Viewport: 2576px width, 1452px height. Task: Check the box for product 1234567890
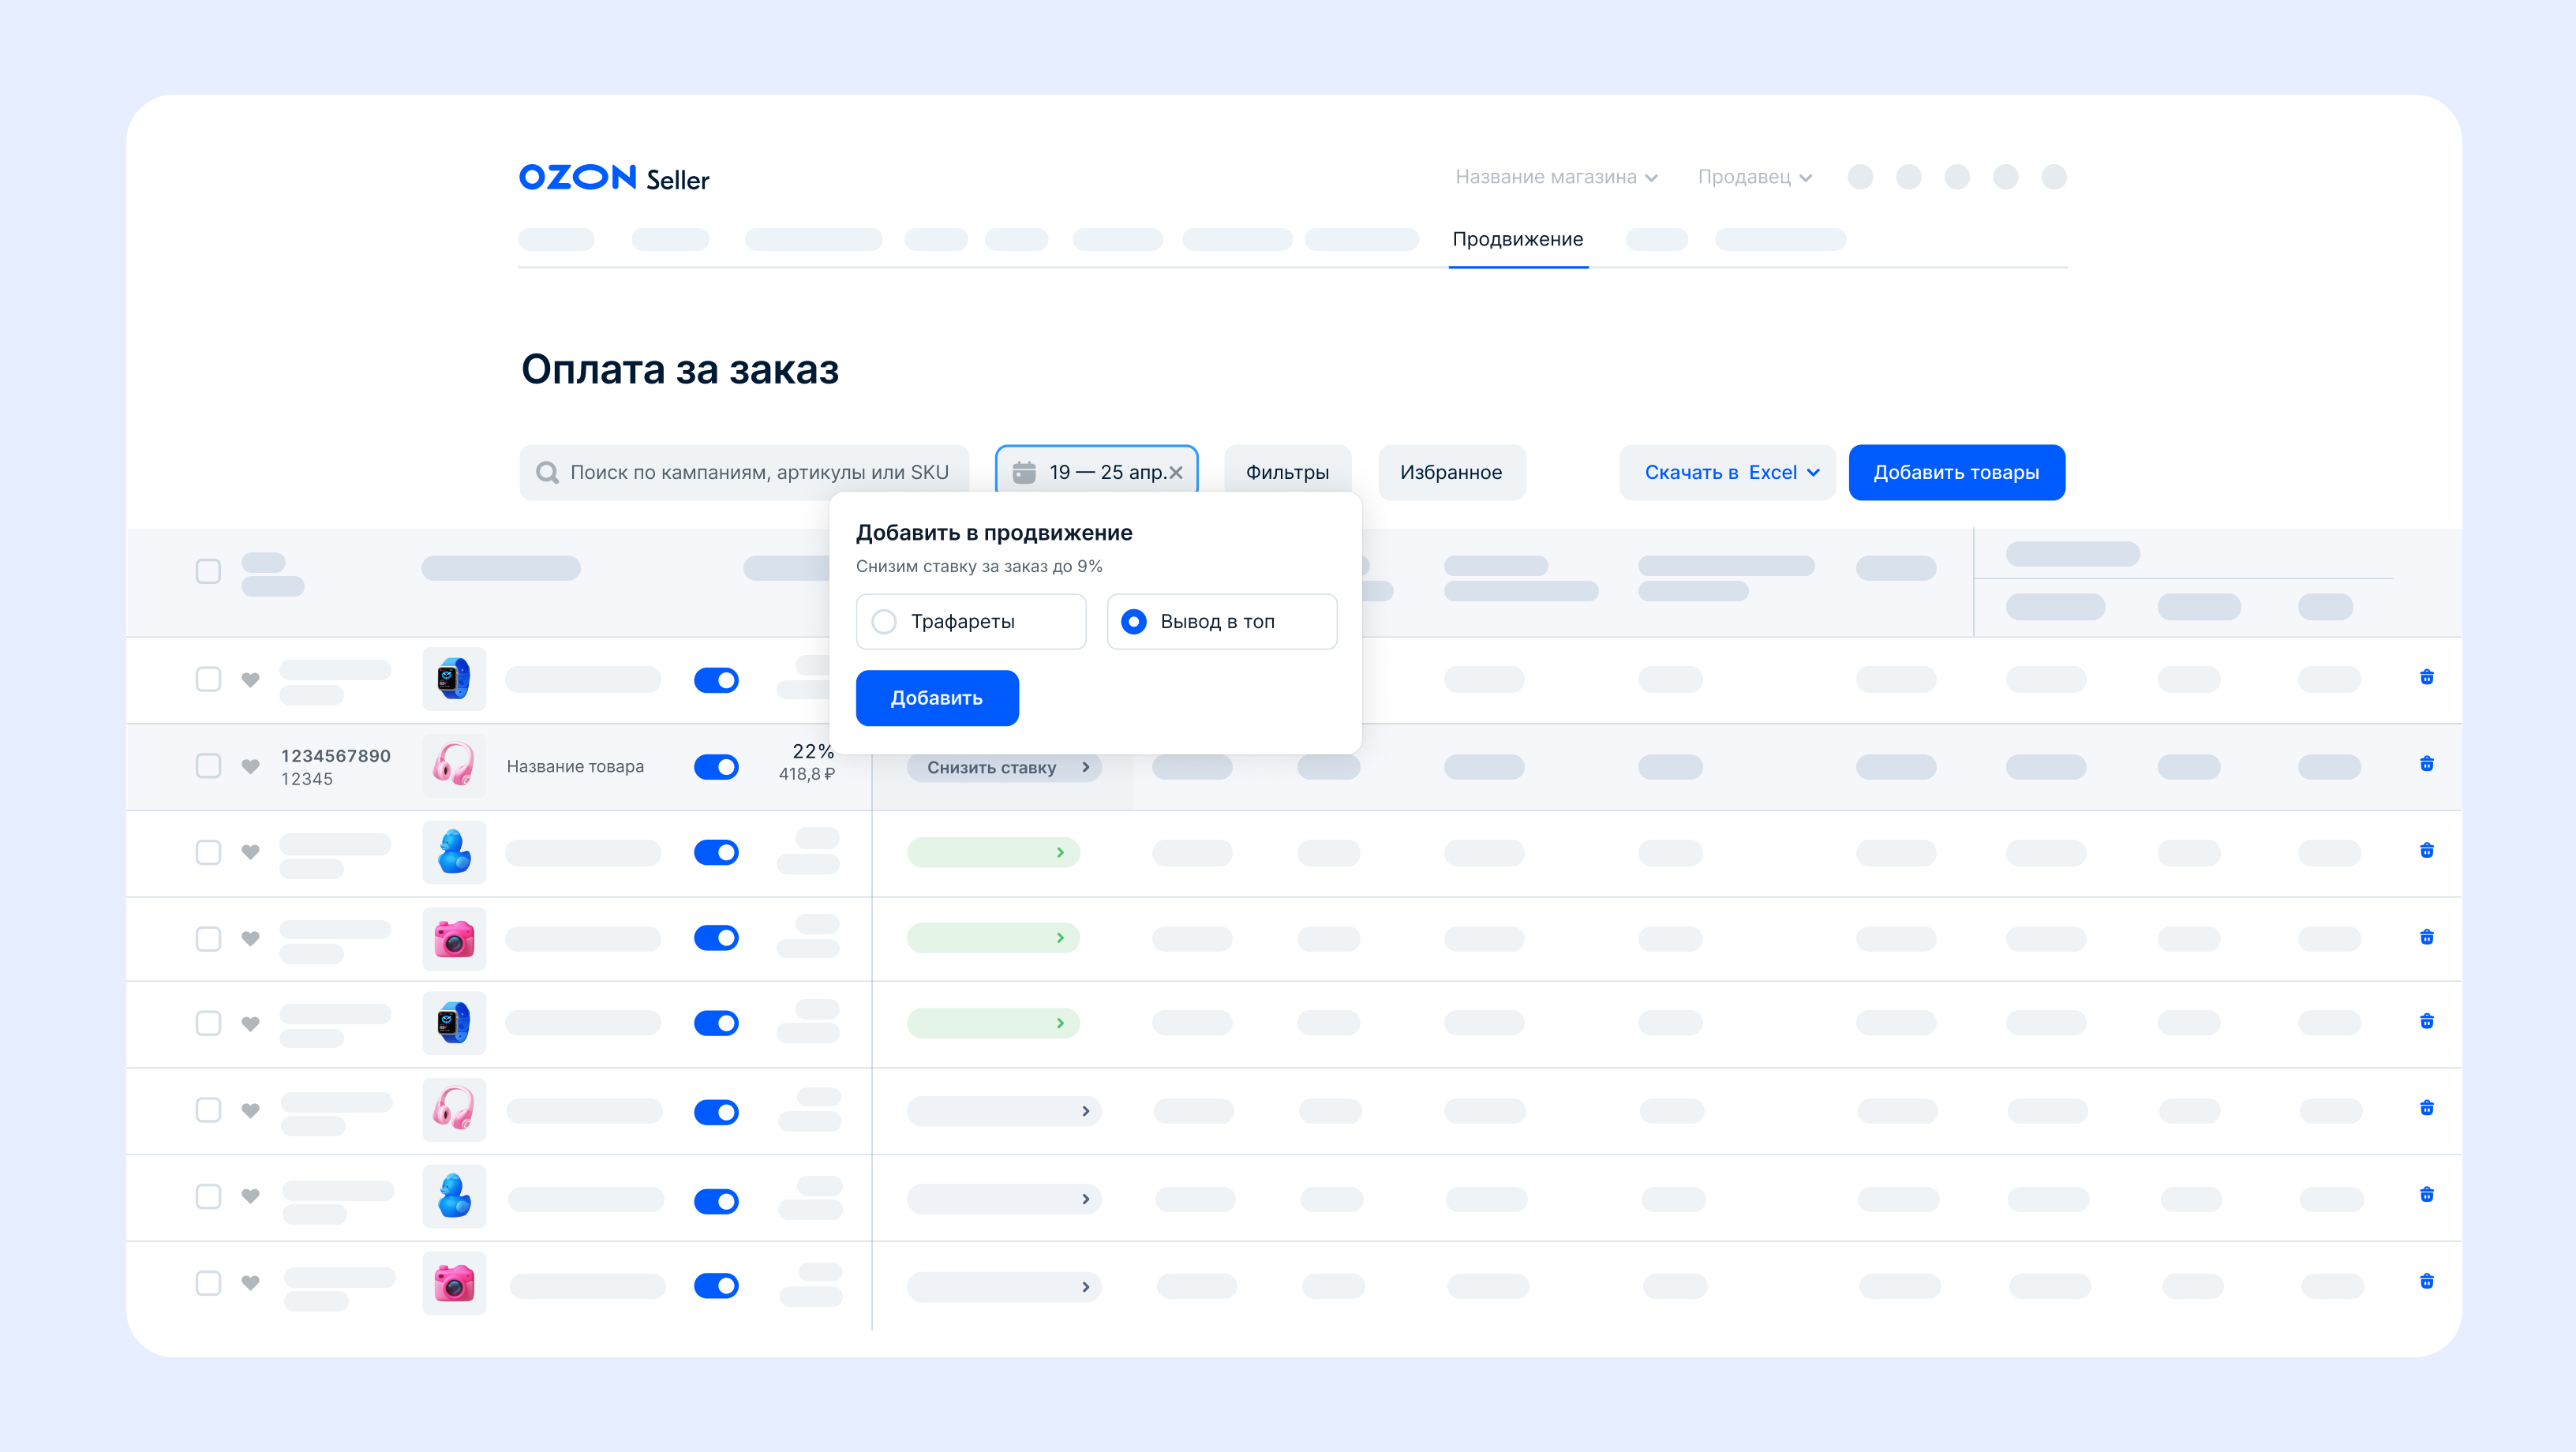tap(208, 766)
